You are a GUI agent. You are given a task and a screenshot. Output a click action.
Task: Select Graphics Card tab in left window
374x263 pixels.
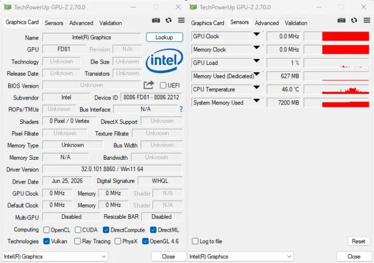tap(22, 22)
